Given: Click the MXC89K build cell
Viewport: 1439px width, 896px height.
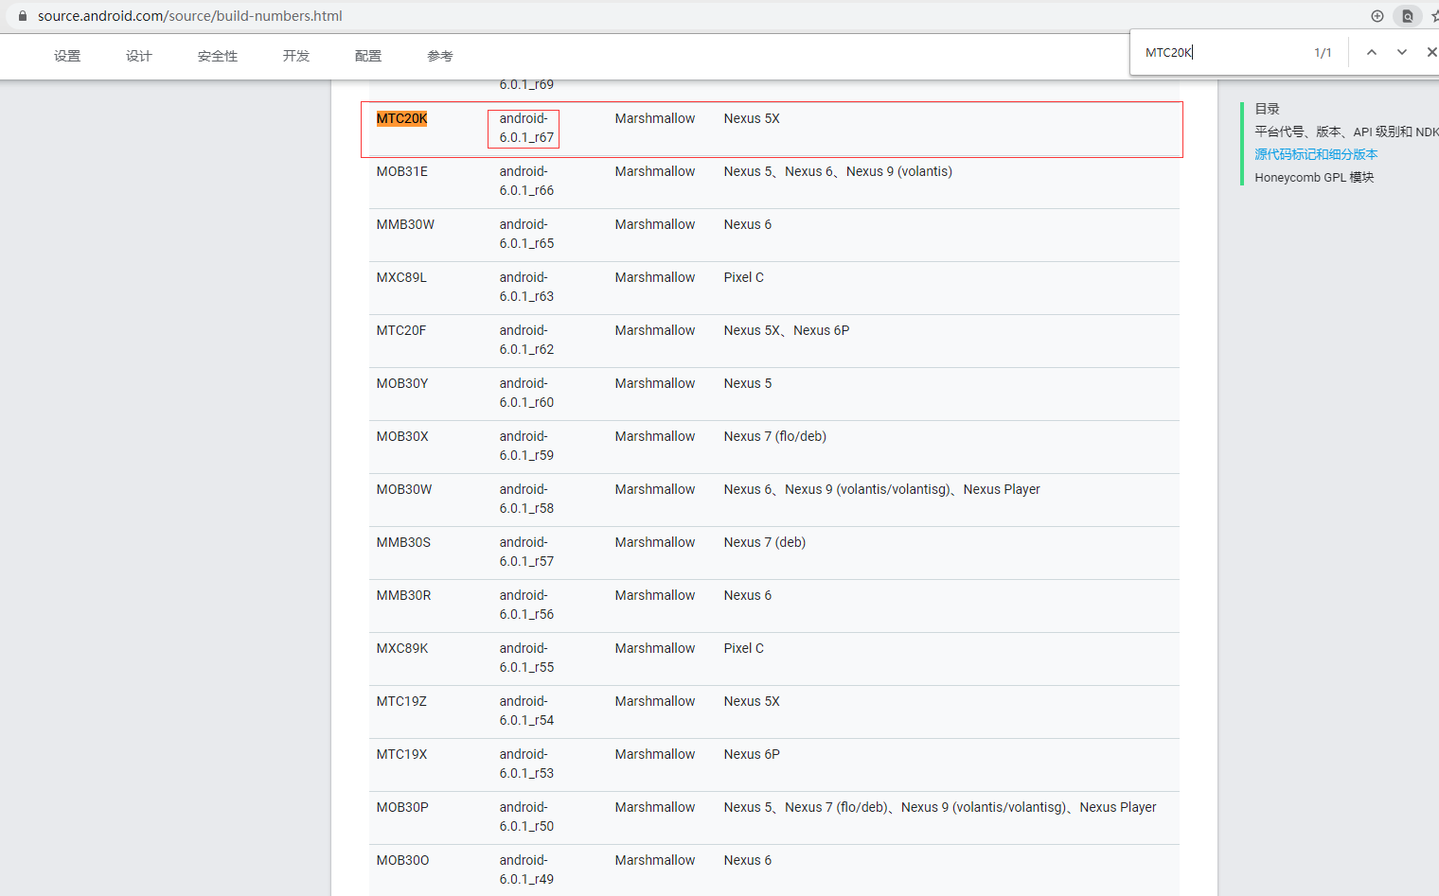Looking at the screenshot, I should (x=402, y=648).
